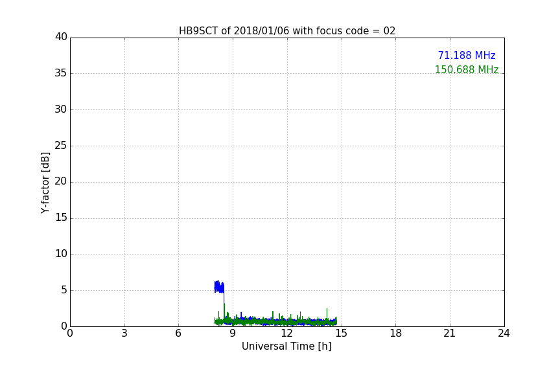Click the plot title 'HB9SCT of 2018/01/06 with focus code = 02'
The image size is (560, 373).
click(287, 31)
